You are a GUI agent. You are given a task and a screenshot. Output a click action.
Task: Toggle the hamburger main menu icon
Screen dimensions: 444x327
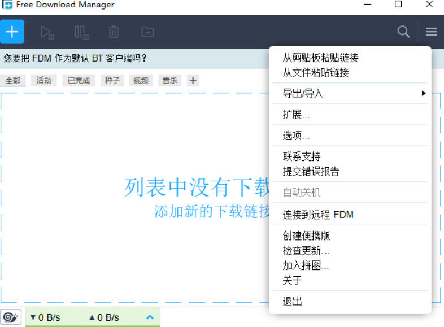tap(431, 32)
